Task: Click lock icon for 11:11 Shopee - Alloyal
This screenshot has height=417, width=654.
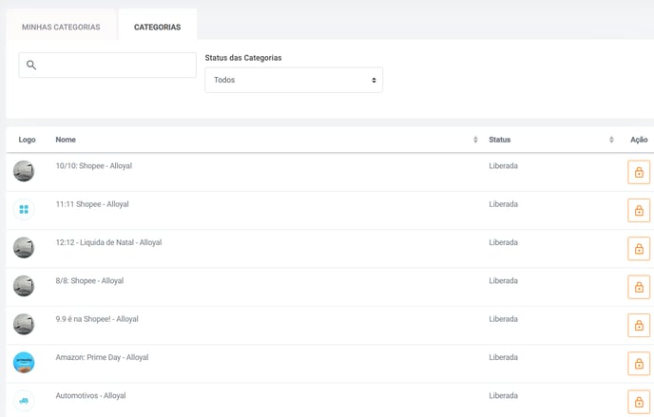Action: point(639,210)
